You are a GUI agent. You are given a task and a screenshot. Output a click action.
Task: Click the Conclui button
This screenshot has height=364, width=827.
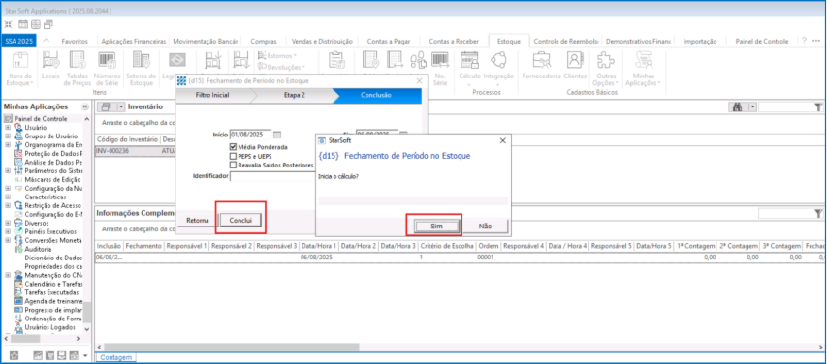pyautogui.click(x=240, y=220)
